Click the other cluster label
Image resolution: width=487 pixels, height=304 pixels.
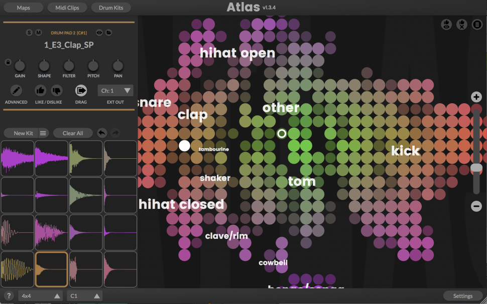(281, 108)
